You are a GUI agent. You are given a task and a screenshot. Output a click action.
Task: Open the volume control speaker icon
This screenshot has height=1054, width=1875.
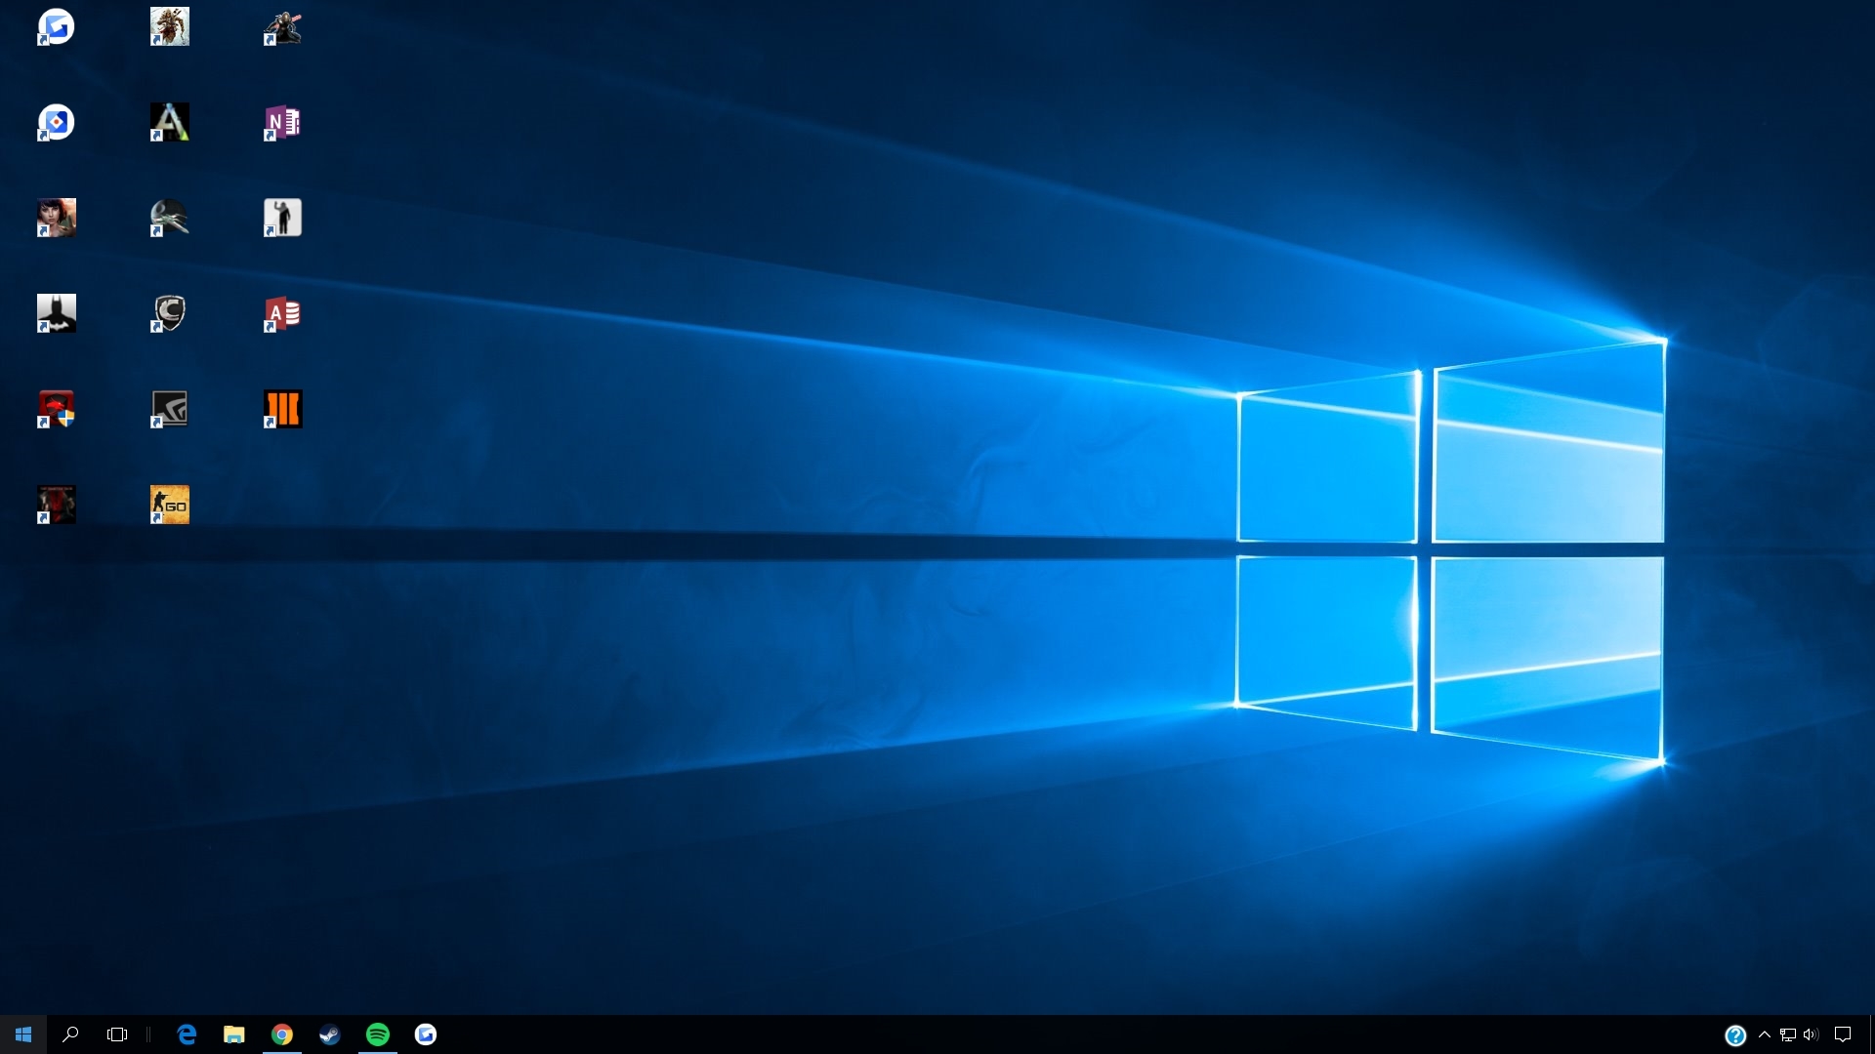tap(1812, 1034)
